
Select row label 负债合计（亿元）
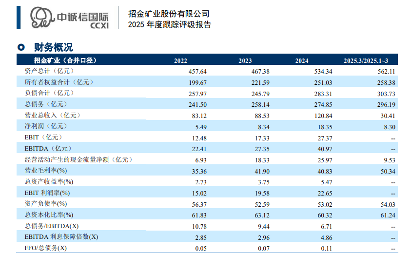pyautogui.click(x=49, y=93)
